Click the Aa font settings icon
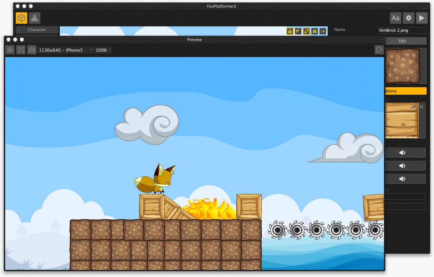 [x=395, y=18]
